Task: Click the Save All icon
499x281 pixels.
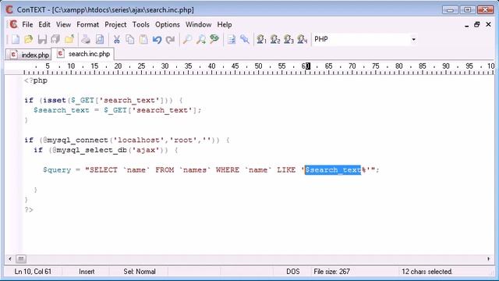Action: point(55,40)
